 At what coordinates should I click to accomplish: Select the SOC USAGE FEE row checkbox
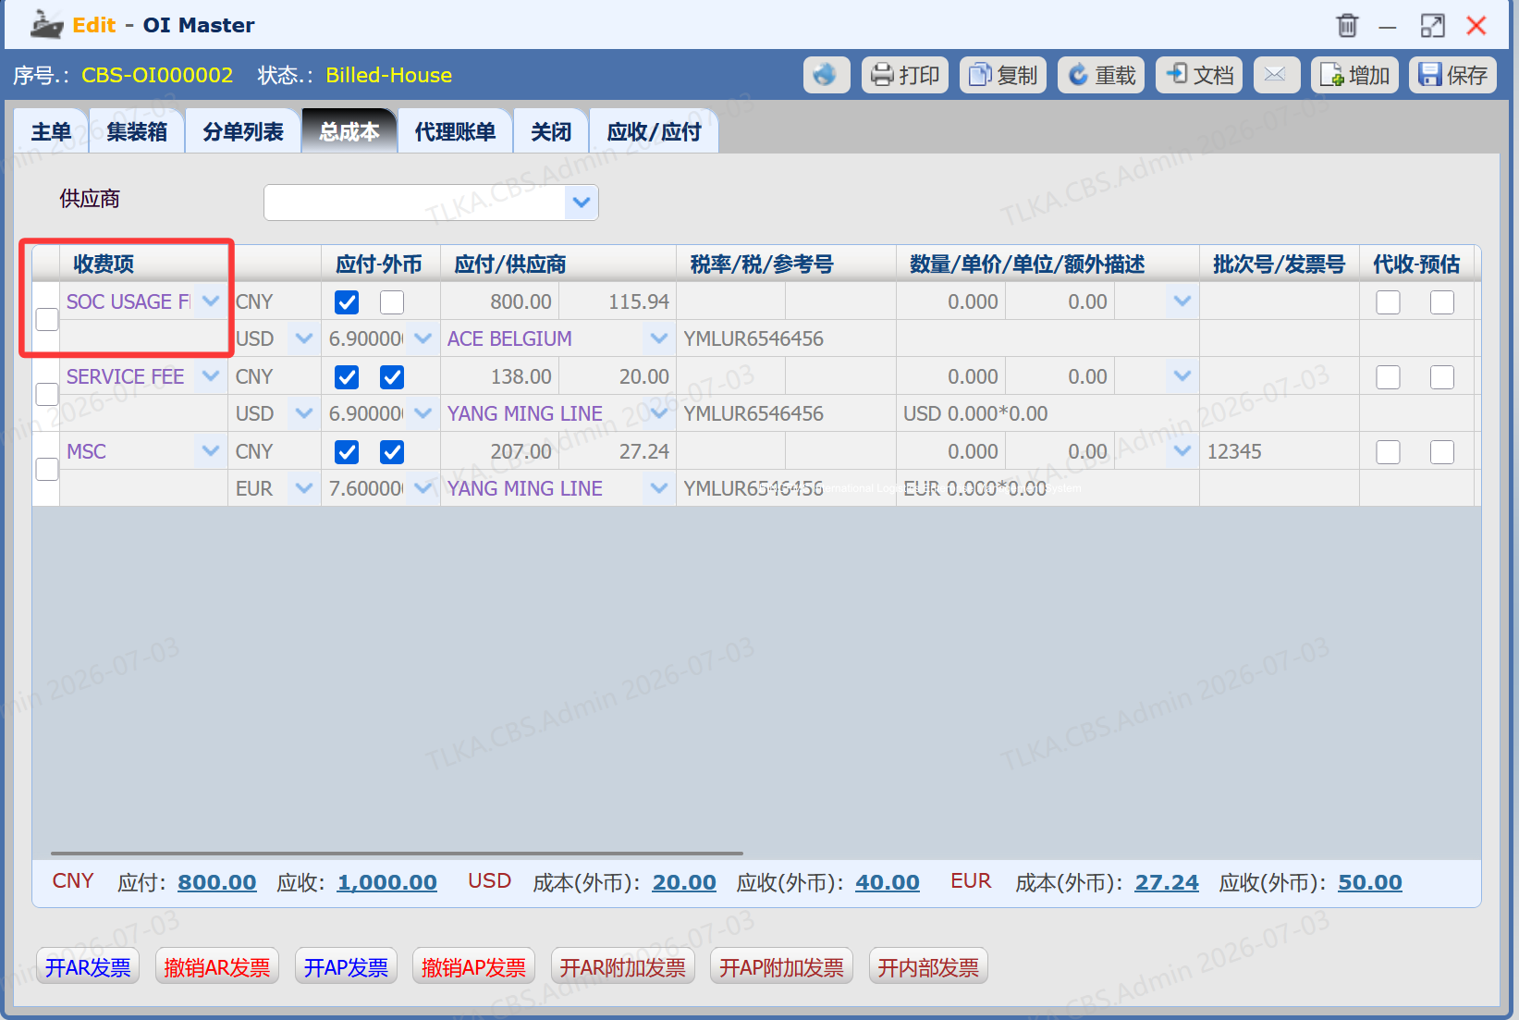point(47,320)
